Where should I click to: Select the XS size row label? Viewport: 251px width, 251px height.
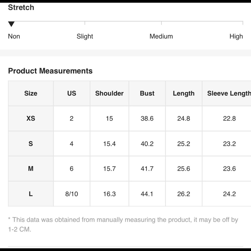(31, 118)
